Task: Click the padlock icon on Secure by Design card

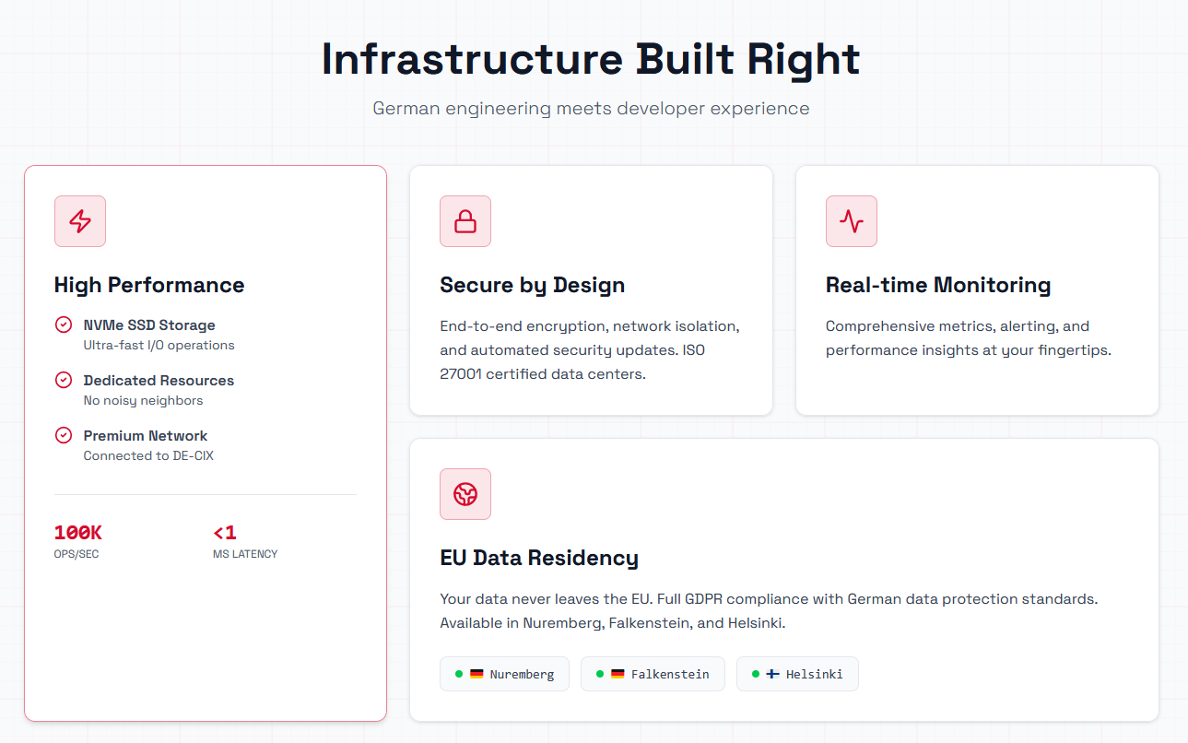Action: 465,221
